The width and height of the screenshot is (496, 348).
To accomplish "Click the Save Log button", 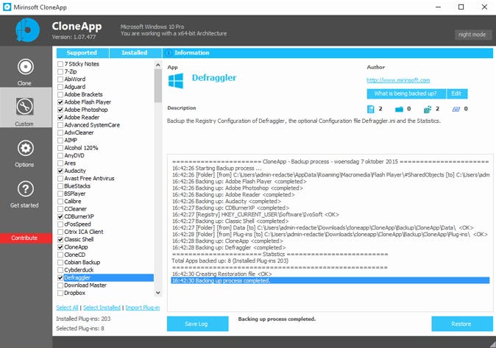I will coord(197,324).
